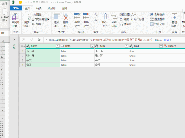Click the Group By (分组依据) icon

(x=114, y=16)
